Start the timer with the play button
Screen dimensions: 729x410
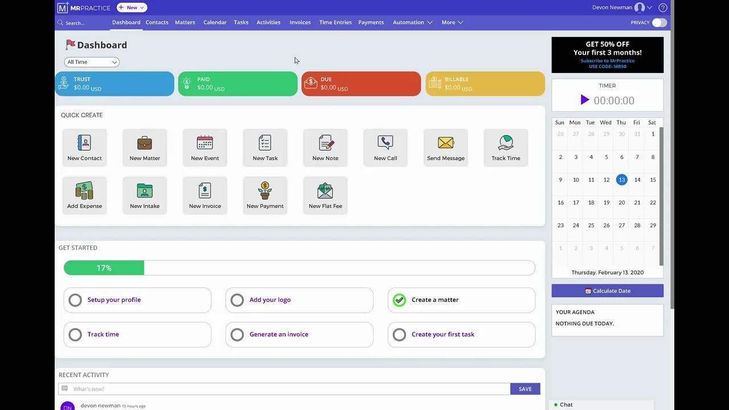pyautogui.click(x=584, y=100)
